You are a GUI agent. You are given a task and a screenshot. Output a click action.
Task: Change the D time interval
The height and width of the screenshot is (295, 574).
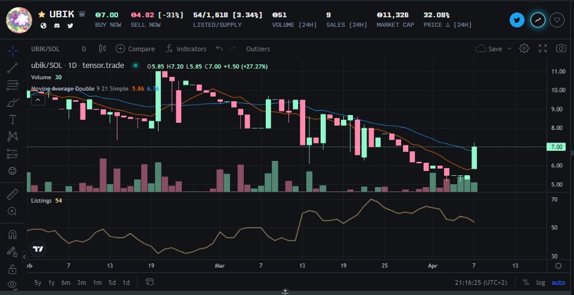tap(84, 49)
